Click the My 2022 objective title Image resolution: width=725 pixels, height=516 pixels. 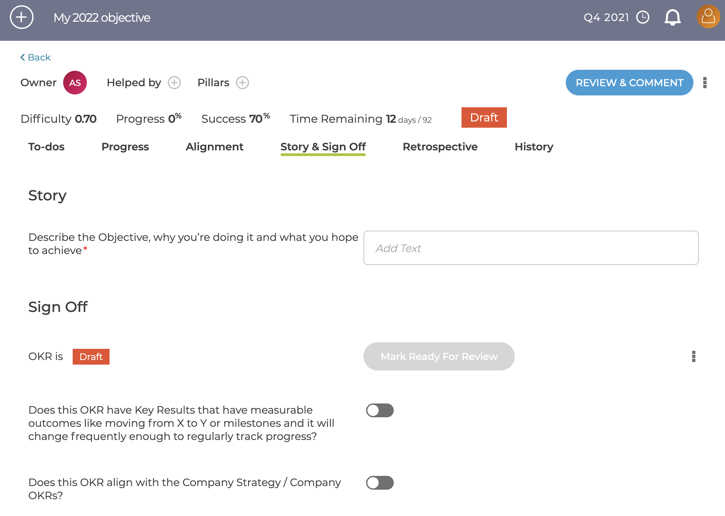coord(102,17)
